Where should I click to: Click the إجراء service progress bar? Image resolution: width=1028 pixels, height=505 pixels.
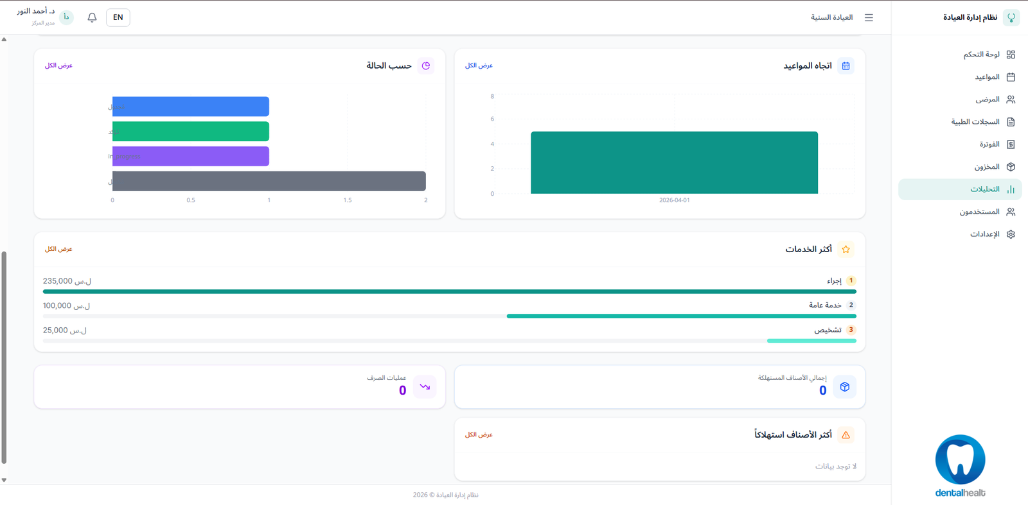[x=450, y=291]
